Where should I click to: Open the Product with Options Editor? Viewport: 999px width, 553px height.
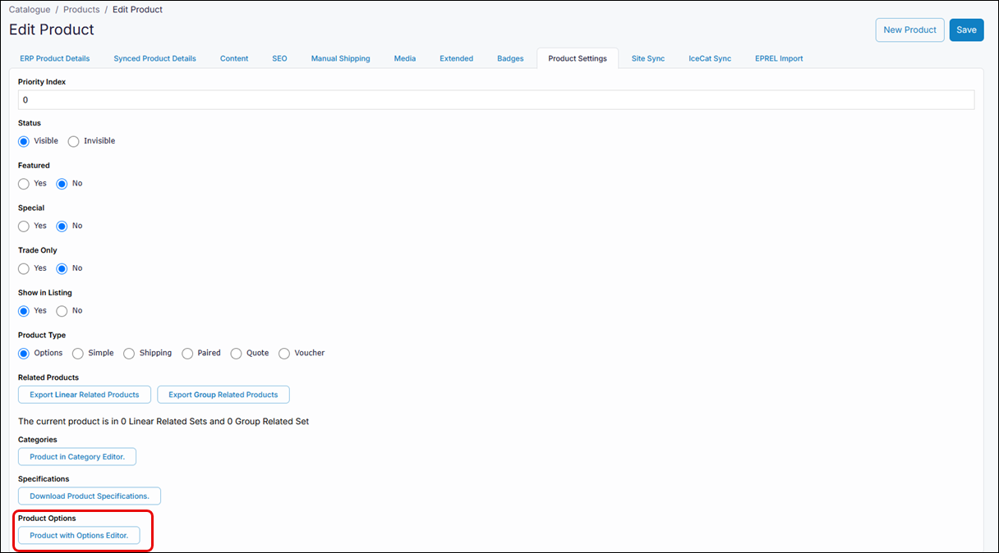79,535
